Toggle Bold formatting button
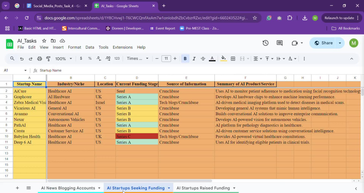This screenshot has width=364, height=193. (185, 59)
